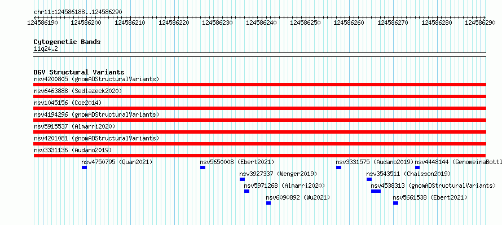
Task: Select the red bar under nsv5915537
Action: click(x=259, y=132)
